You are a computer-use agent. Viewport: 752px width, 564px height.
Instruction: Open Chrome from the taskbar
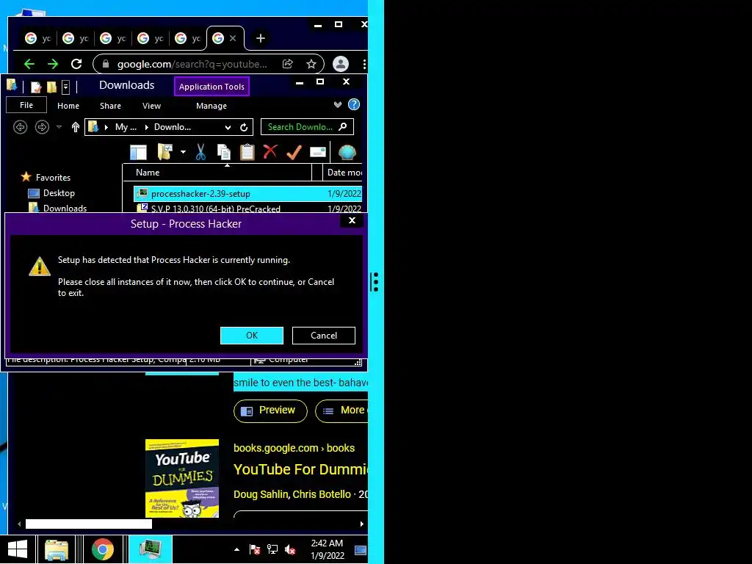pyautogui.click(x=103, y=549)
